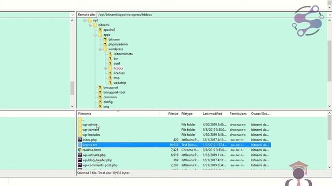332x186 pixels.
Task: Select the tmp folder in tree
Action: 116,78
